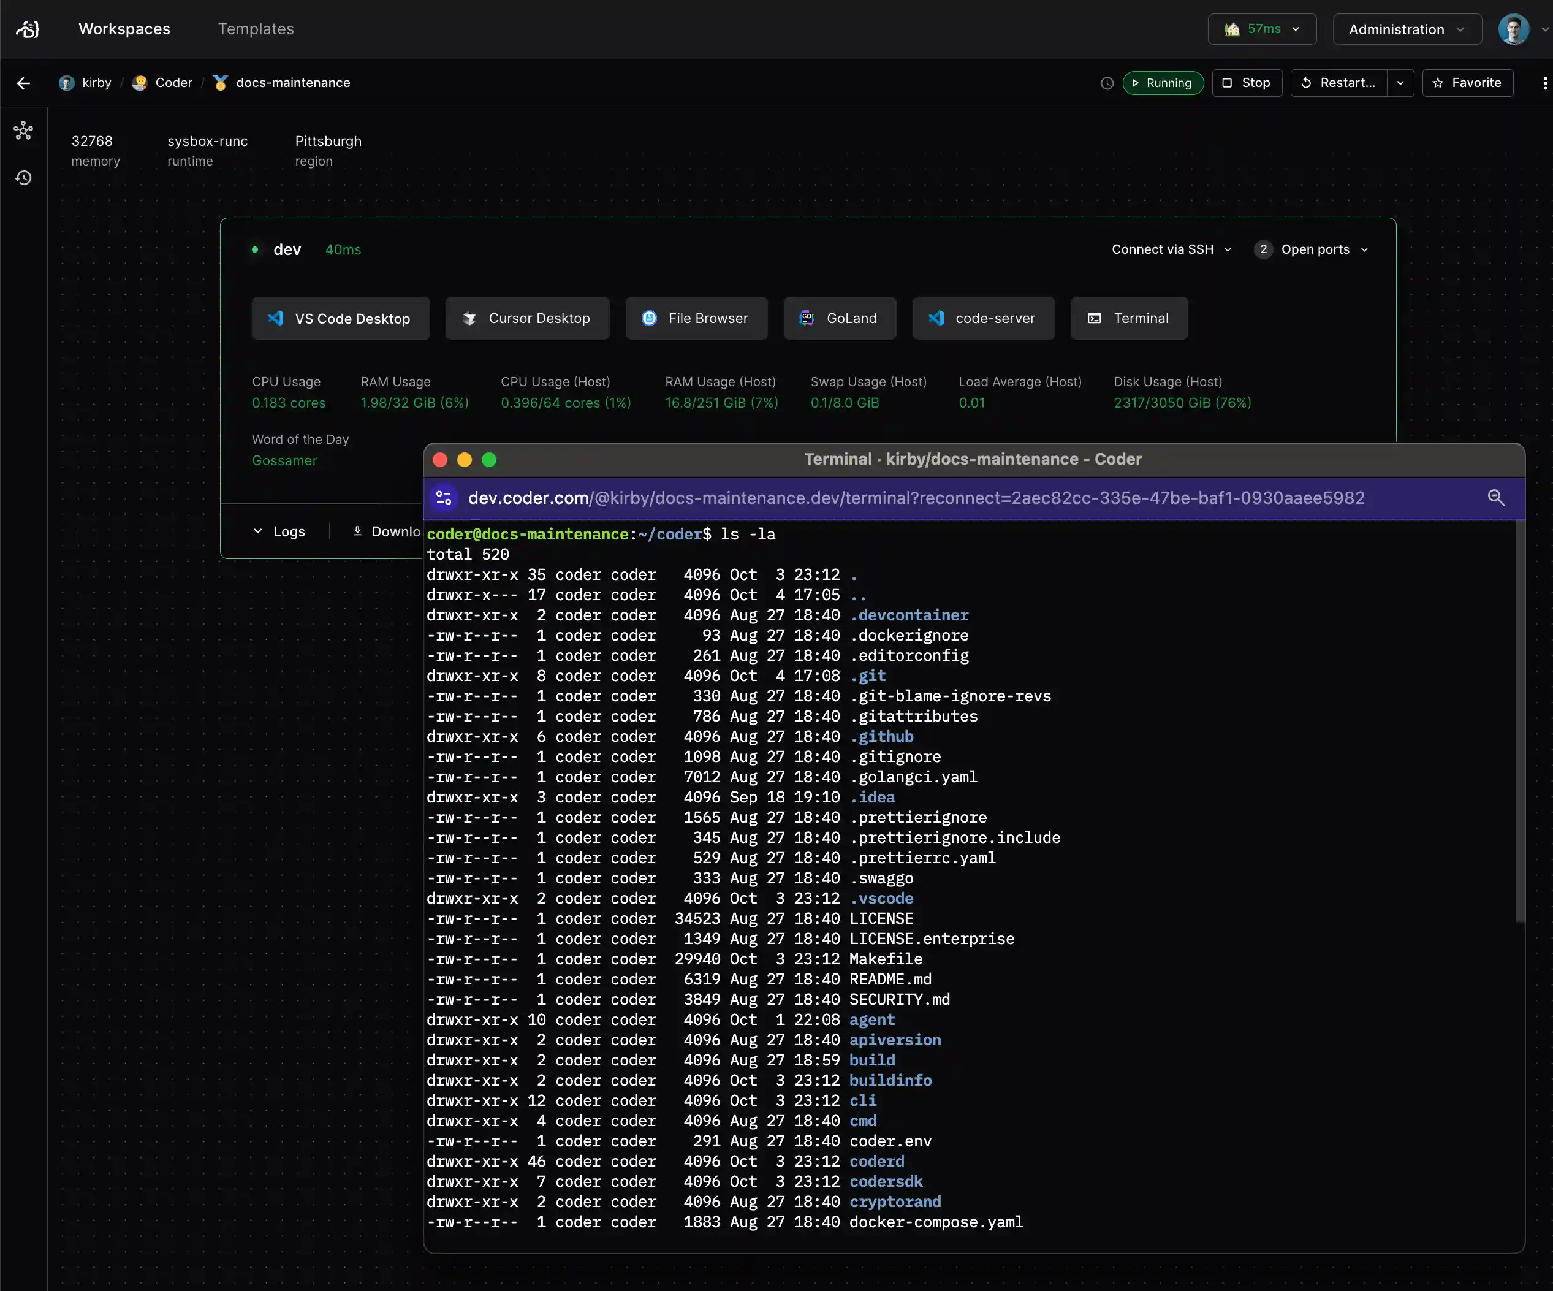Expand the Logs section
This screenshot has width=1553, height=1291.
pyautogui.click(x=279, y=531)
